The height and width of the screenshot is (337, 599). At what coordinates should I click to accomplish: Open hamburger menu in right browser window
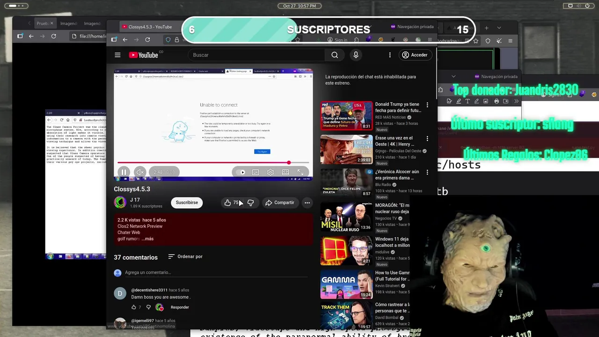tap(510, 41)
